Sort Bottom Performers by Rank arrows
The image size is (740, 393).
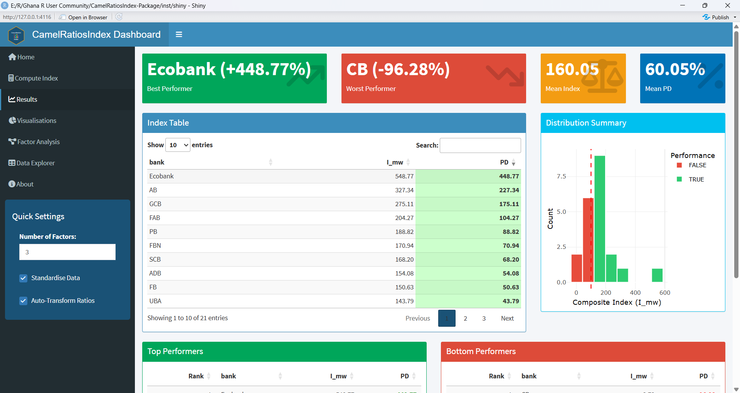(509, 376)
